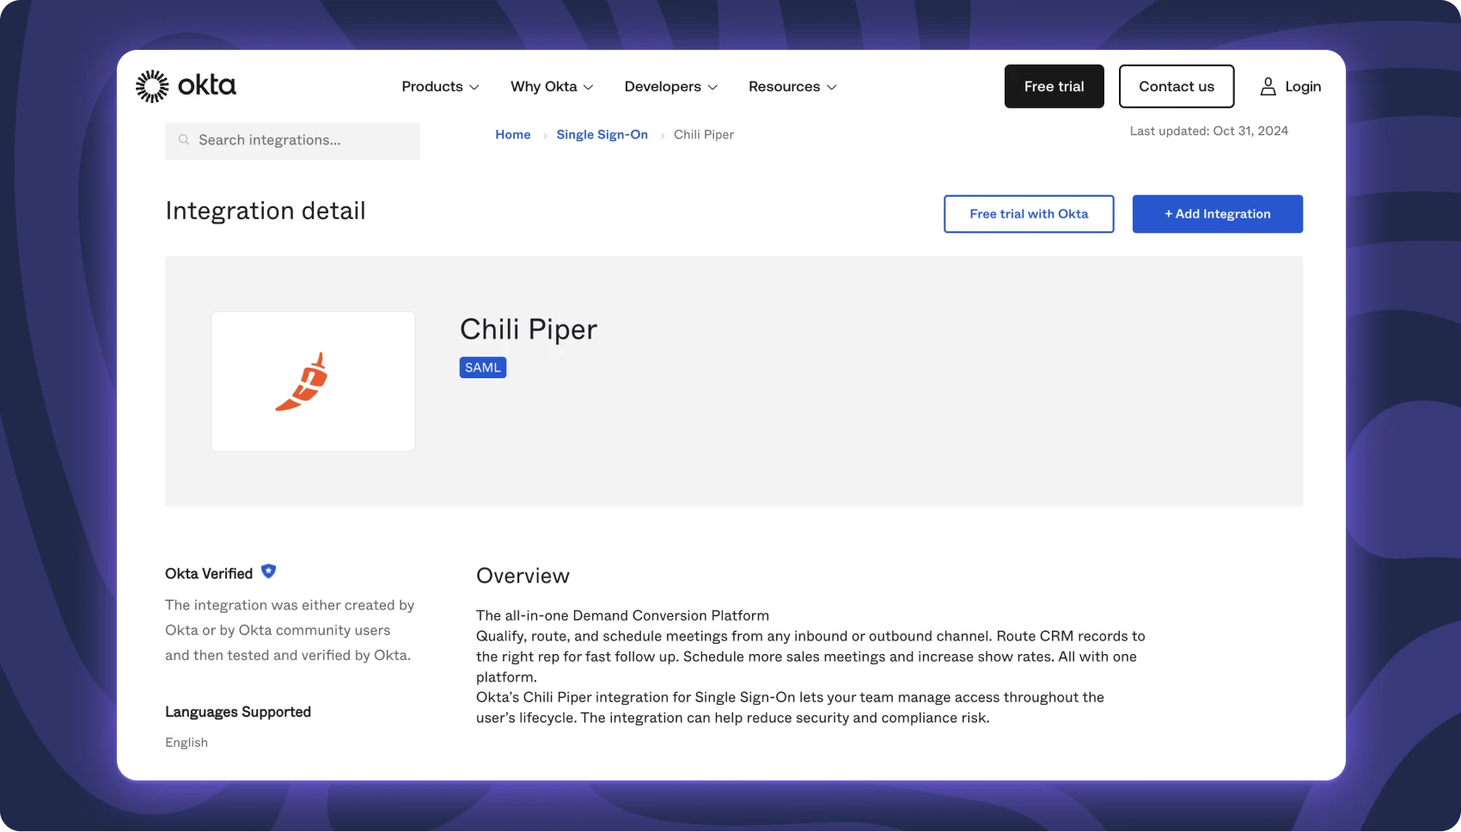The height and width of the screenshot is (832, 1461).
Task: Click the okta wordmark text
Action: pos(207,85)
